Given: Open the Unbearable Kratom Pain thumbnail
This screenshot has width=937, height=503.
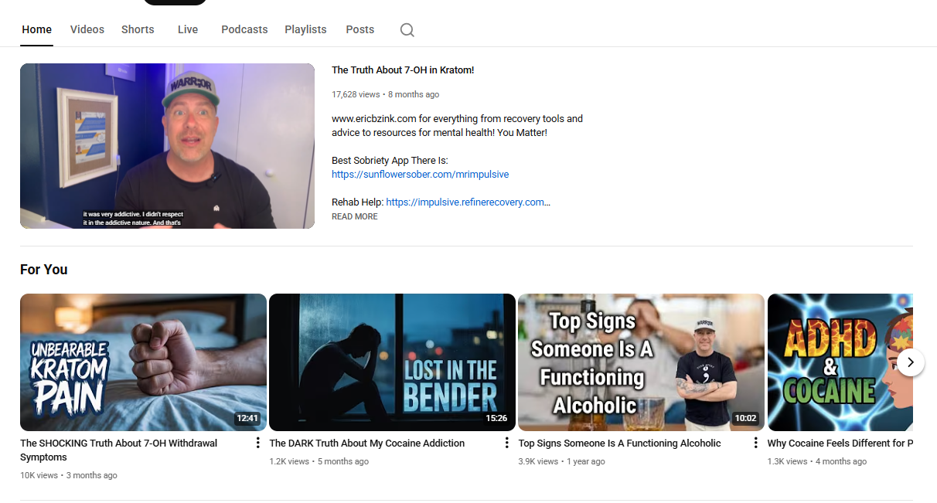Looking at the screenshot, I should 143,362.
